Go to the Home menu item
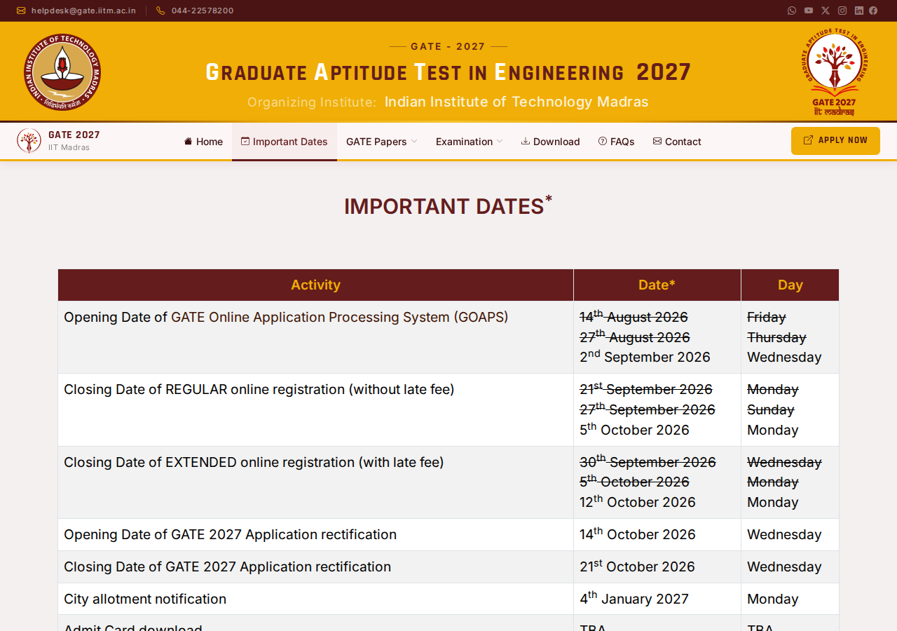The height and width of the screenshot is (631, 897). pyautogui.click(x=203, y=142)
